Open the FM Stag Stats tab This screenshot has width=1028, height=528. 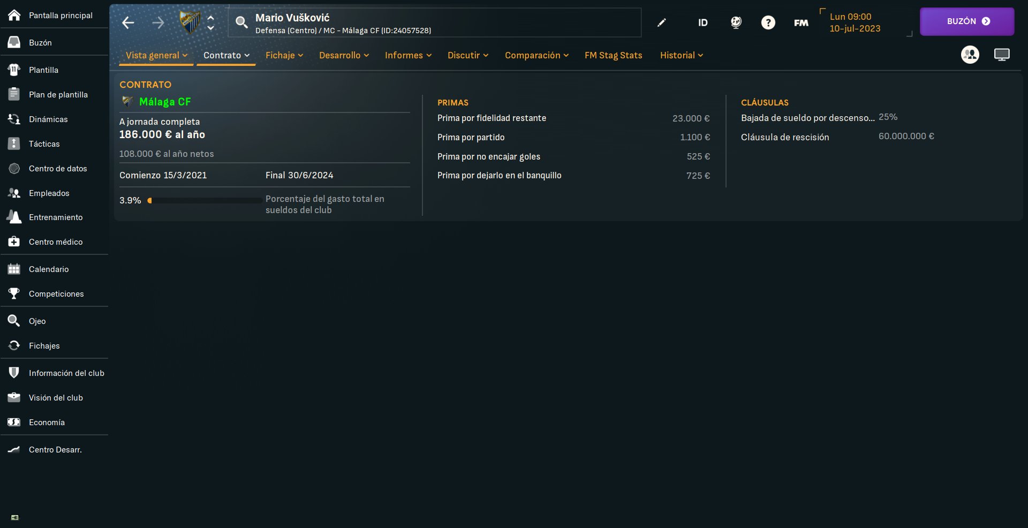(x=614, y=55)
